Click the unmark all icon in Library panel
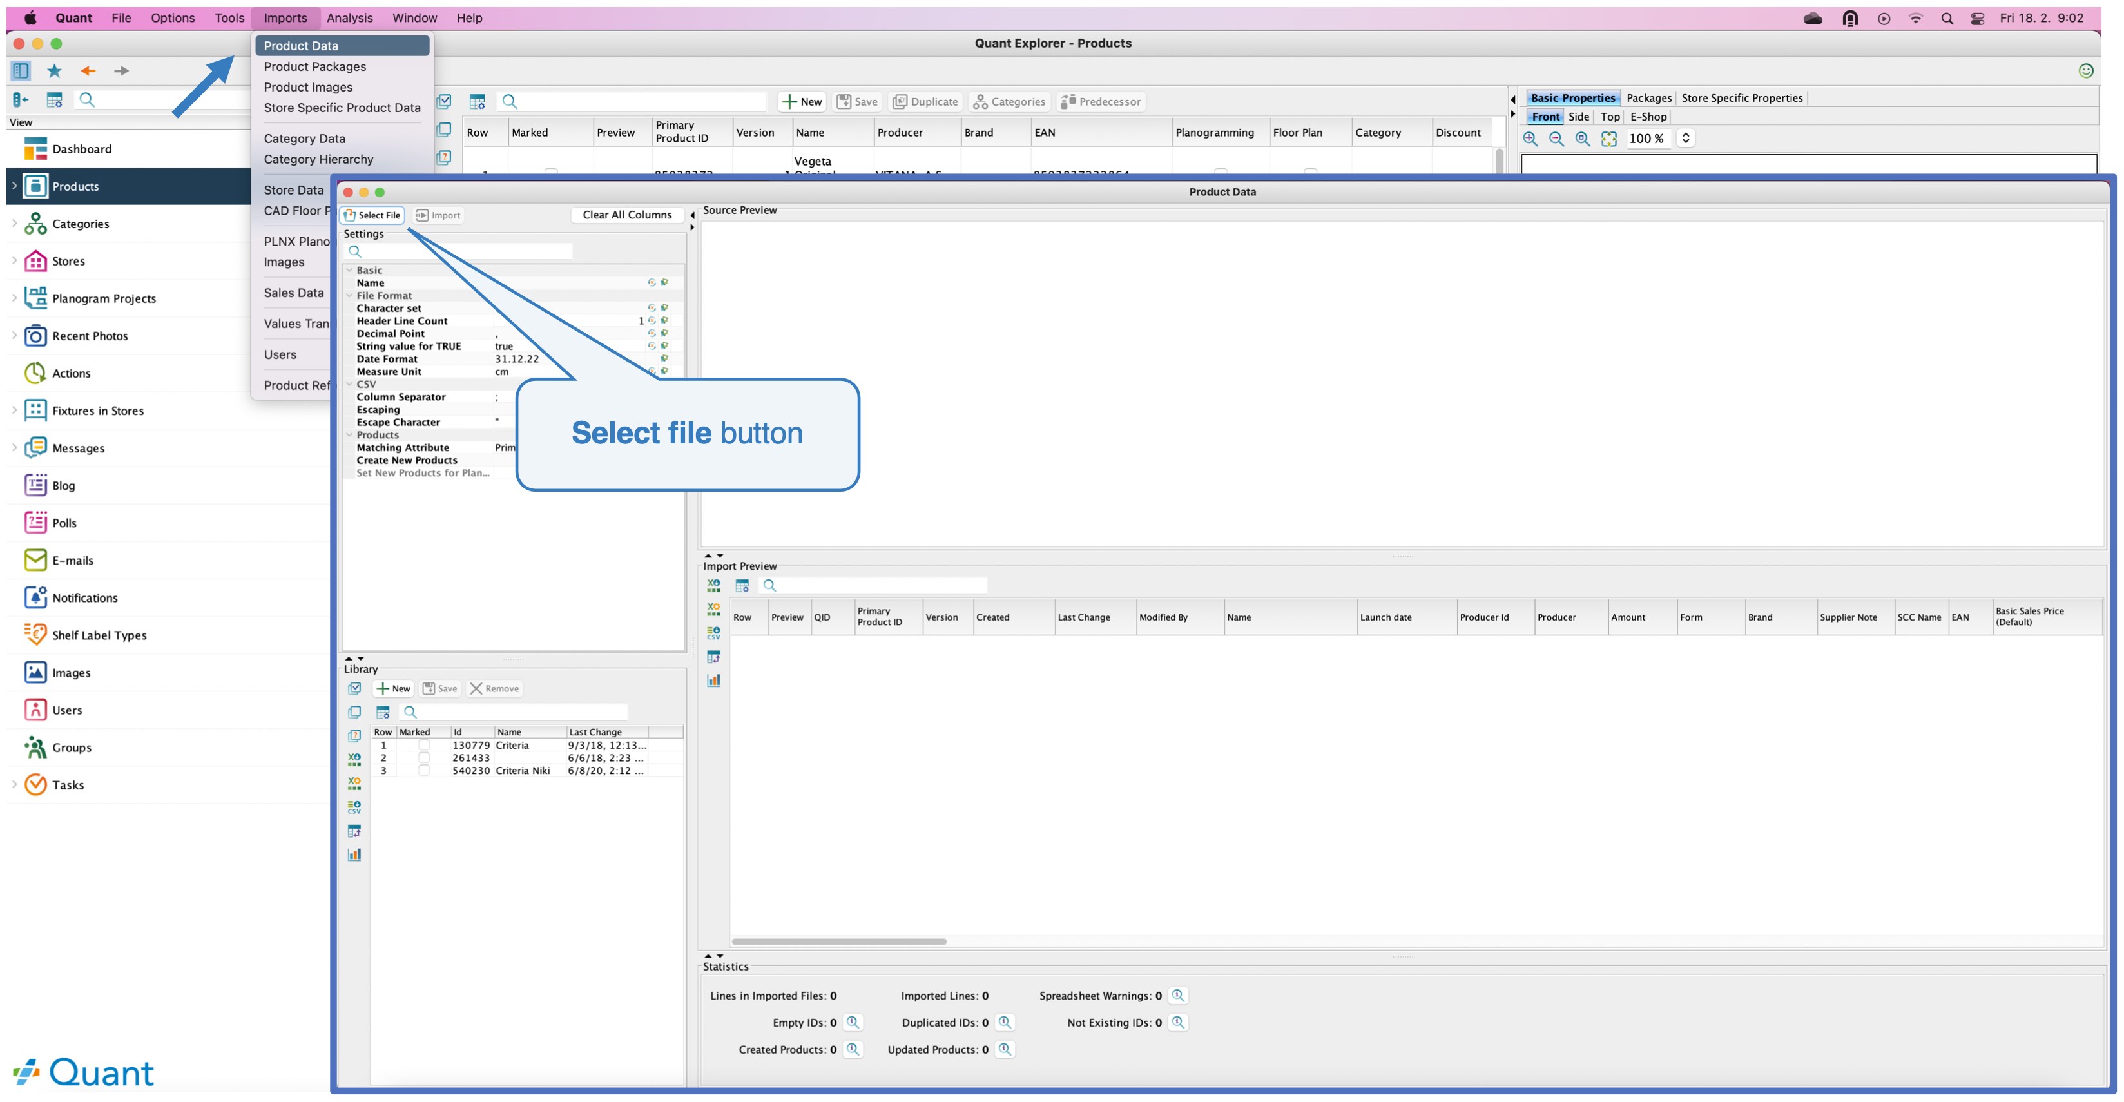The width and height of the screenshot is (2124, 1102). pyautogui.click(x=354, y=712)
